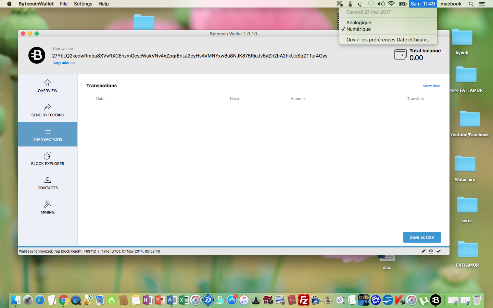Viewport: 493px width, 308px height.
Task: Choose Ouvrir les préférences Date et heure
Action: [x=388, y=40]
